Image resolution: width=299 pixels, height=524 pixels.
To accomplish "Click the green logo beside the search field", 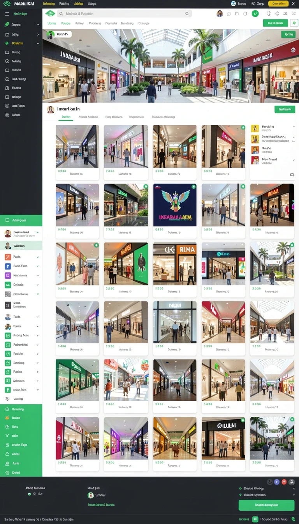I will coord(50,14).
